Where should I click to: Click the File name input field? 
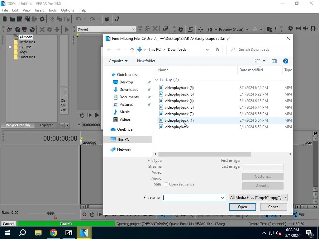[191, 198]
